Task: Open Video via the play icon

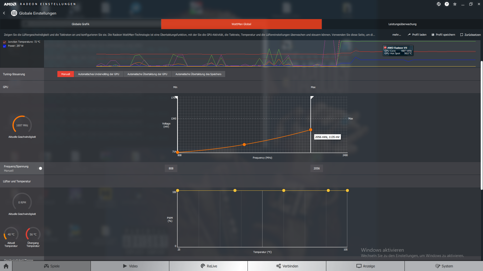Action: (125, 266)
